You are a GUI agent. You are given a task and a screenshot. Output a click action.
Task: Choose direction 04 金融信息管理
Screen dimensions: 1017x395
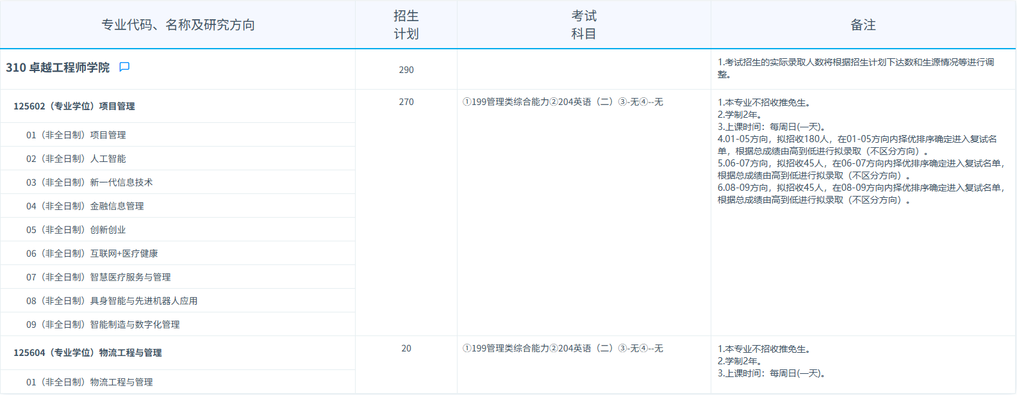coord(85,206)
